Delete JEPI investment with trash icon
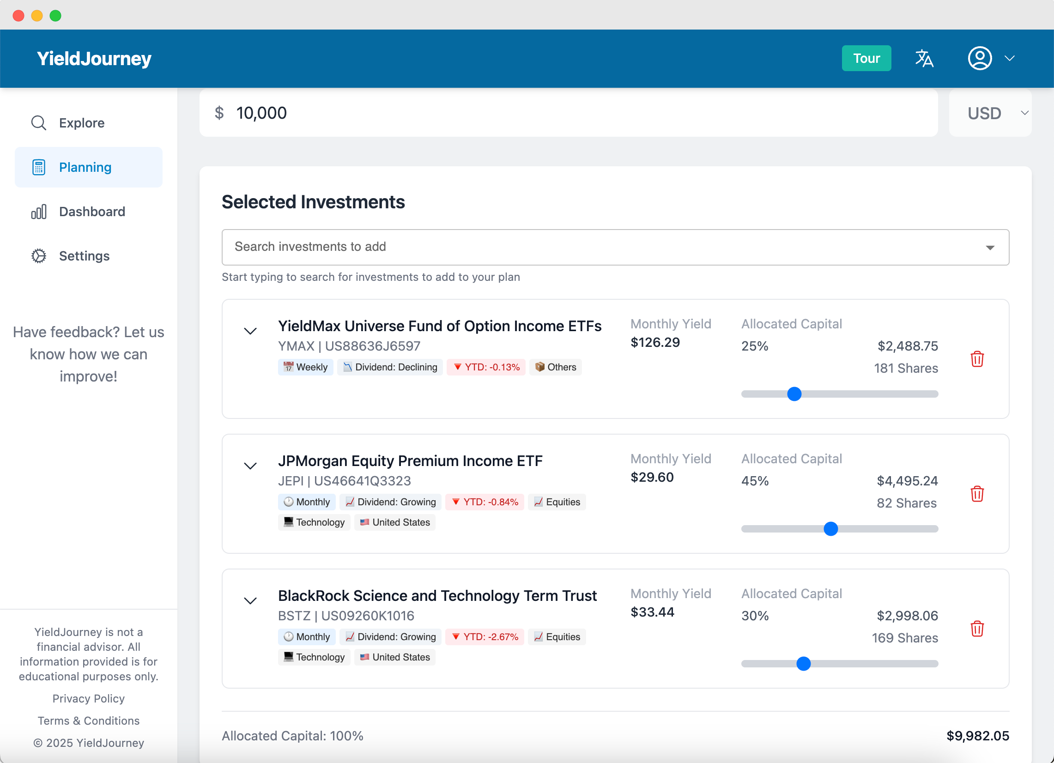 coord(977,493)
